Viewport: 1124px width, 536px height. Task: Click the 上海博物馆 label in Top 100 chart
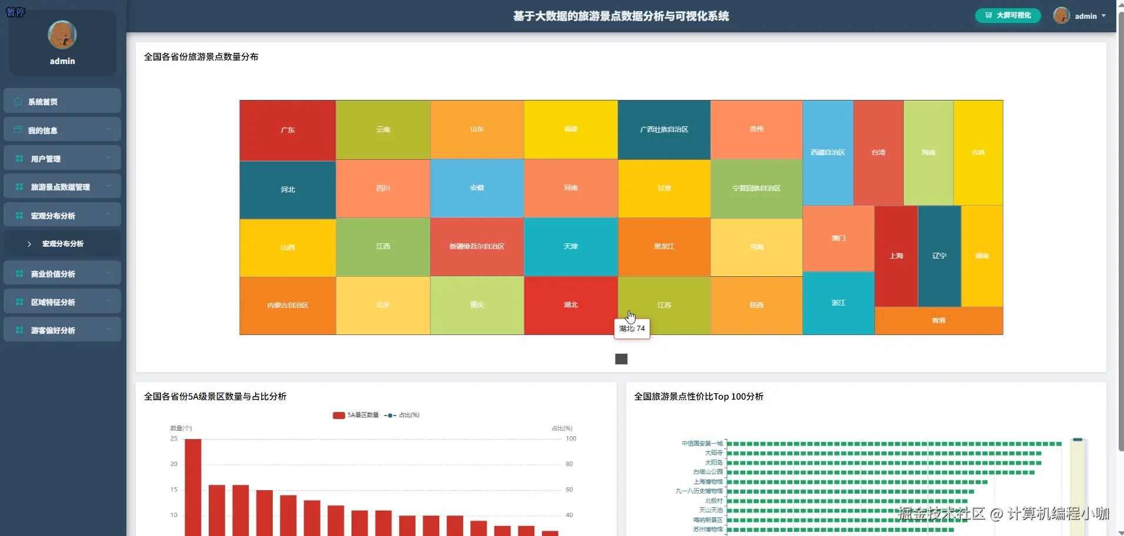708,482
